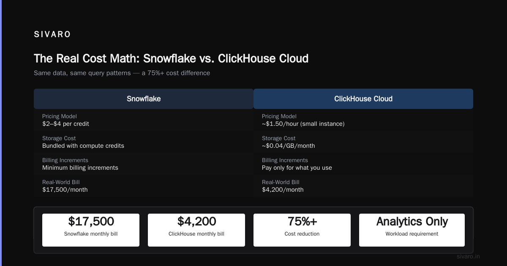Click Snowflake's '$2–$4 per credit' value
507x266 pixels.
click(65, 124)
